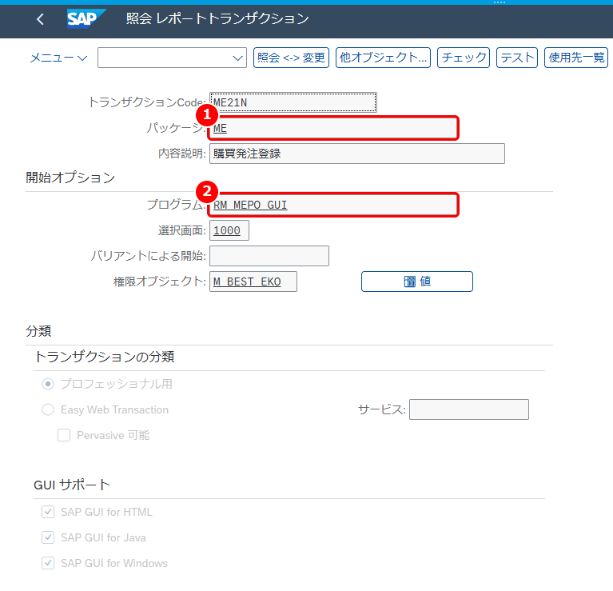Click the 使用先一覧 button
Screen dimensions: 613x591
point(576,58)
